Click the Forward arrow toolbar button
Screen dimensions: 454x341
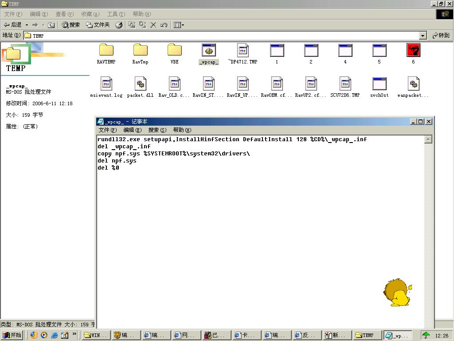click(35, 25)
